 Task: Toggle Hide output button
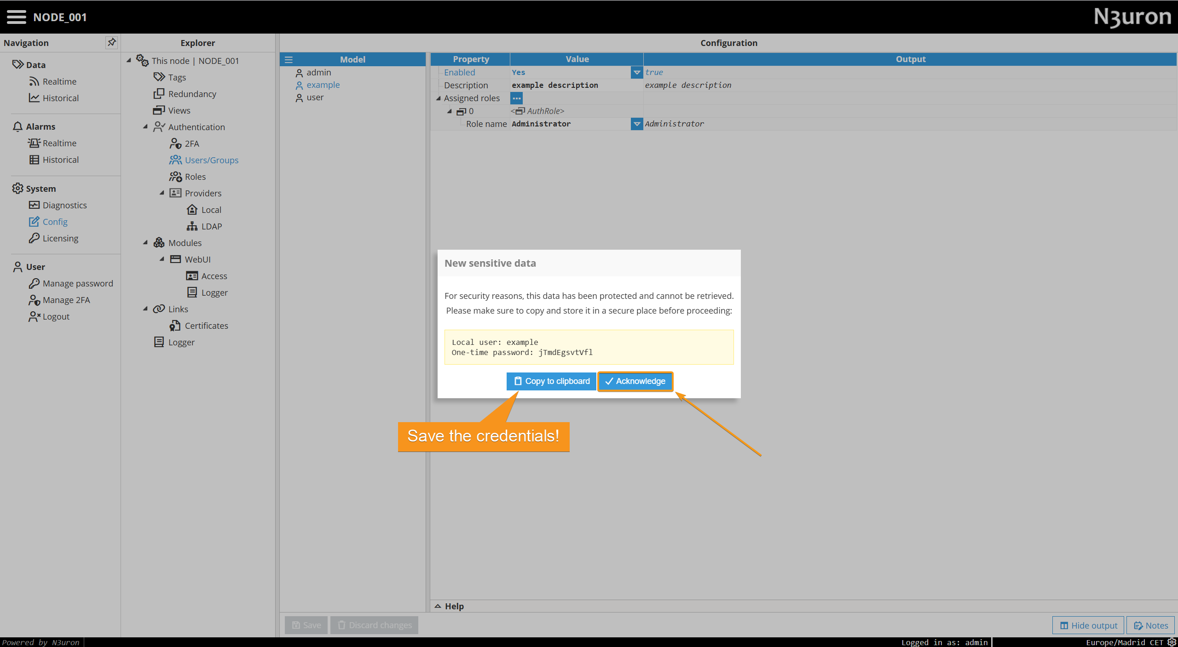[x=1088, y=625]
